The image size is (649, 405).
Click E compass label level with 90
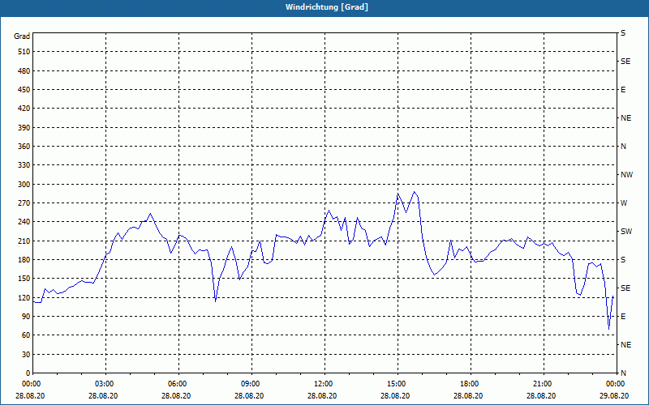coord(623,316)
